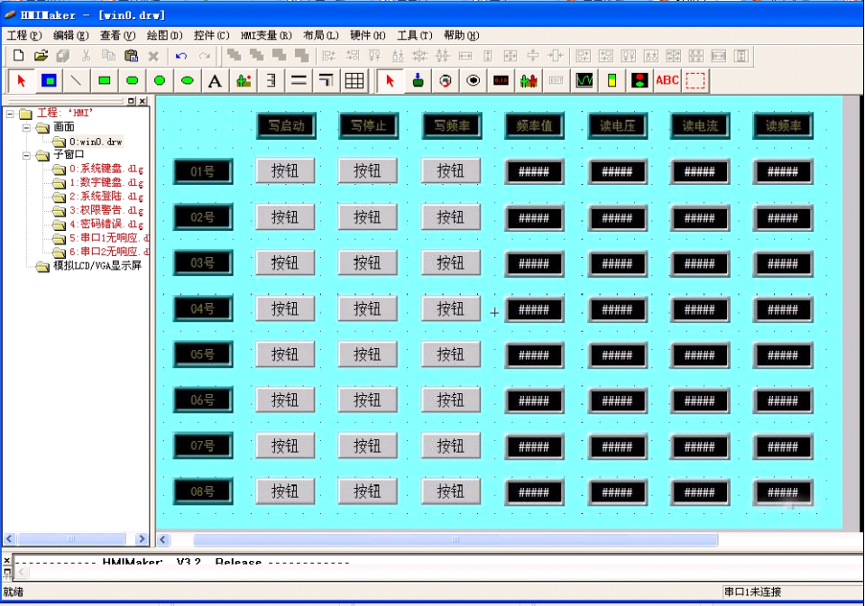Insert the red ABC text control
Viewport: 865px width, 606px height.
click(667, 80)
